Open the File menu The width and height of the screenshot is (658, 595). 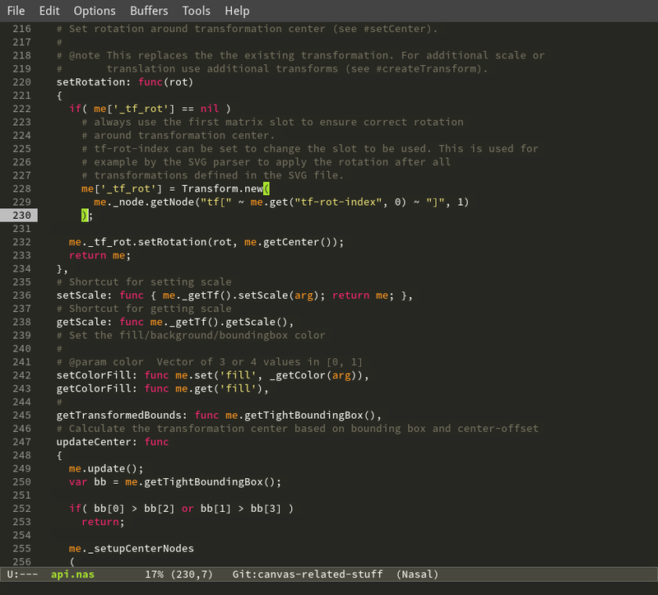tap(16, 11)
